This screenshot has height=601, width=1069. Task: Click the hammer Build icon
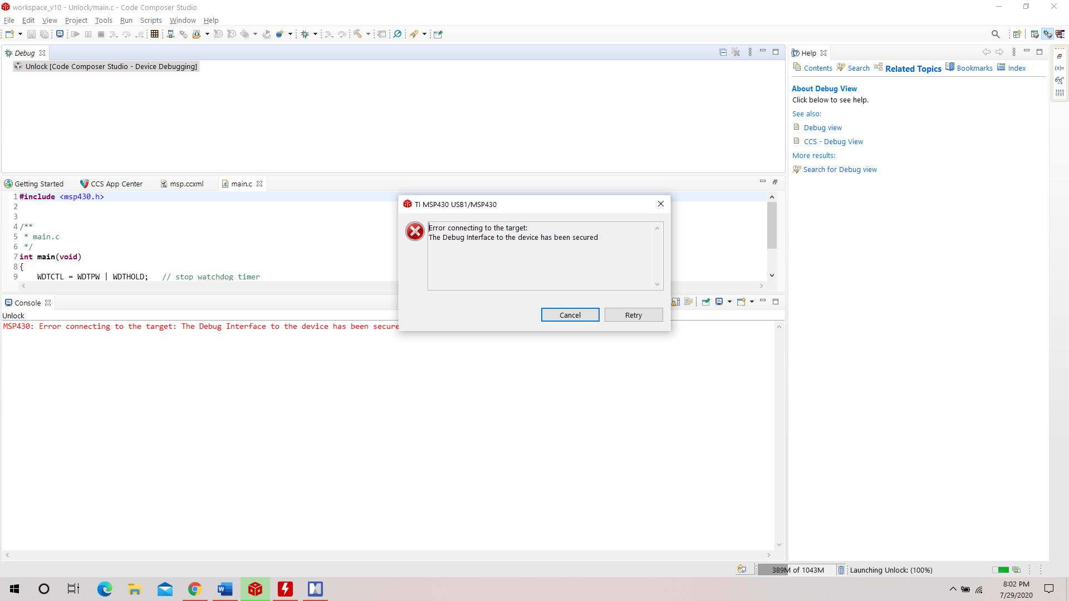coord(357,35)
